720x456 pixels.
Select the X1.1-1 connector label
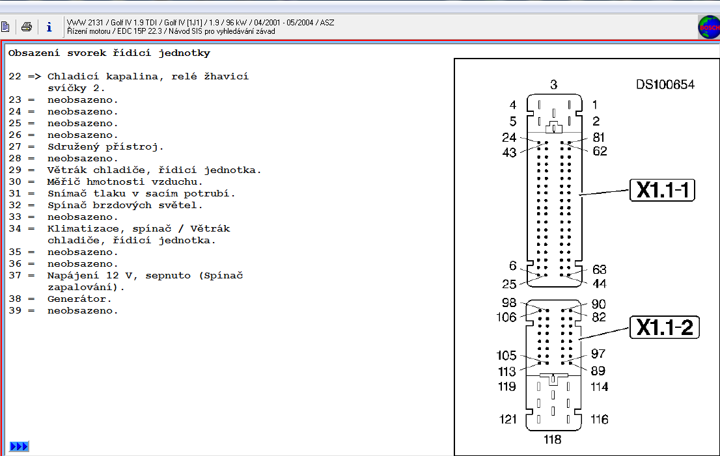point(662,190)
